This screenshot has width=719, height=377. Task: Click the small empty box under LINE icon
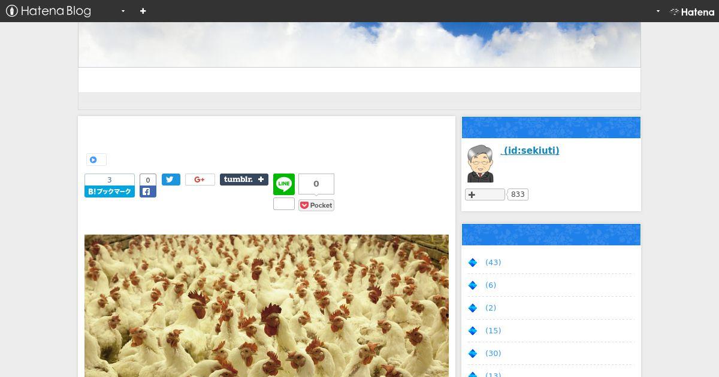tap(284, 204)
